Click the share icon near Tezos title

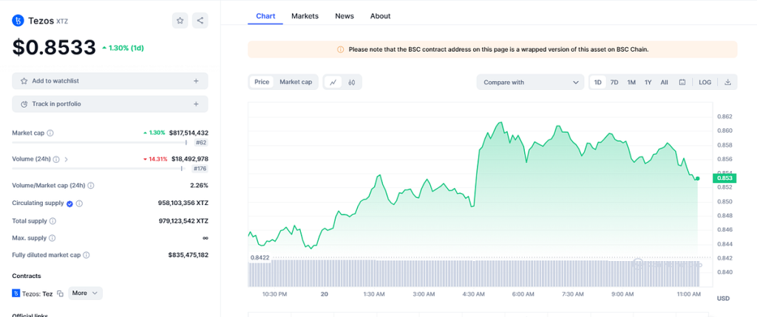pyautogui.click(x=200, y=21)
